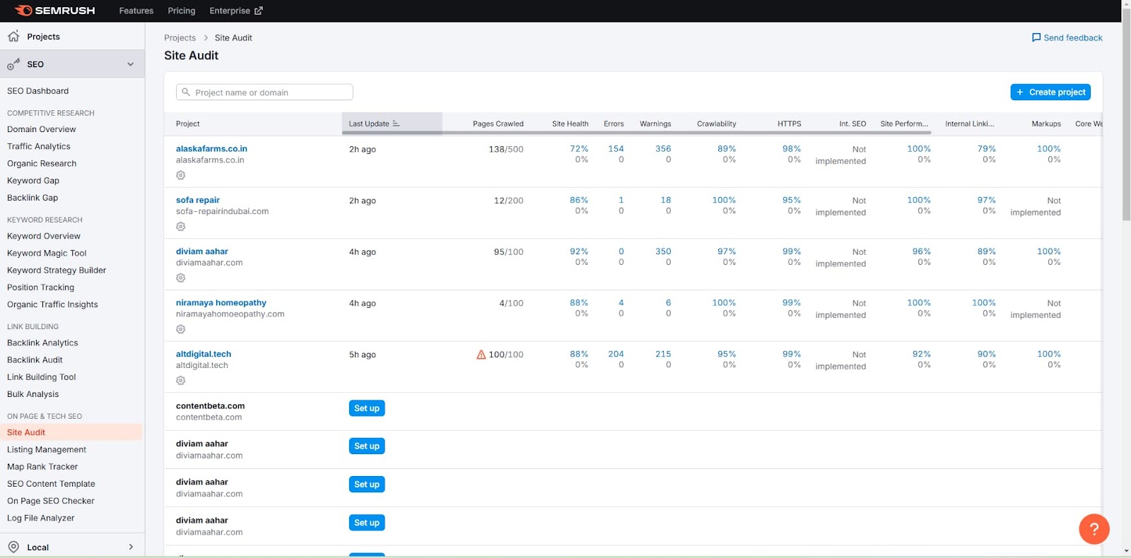Open On Page SEO Checker
1131x558 pixels.
(x=51, y=501)
